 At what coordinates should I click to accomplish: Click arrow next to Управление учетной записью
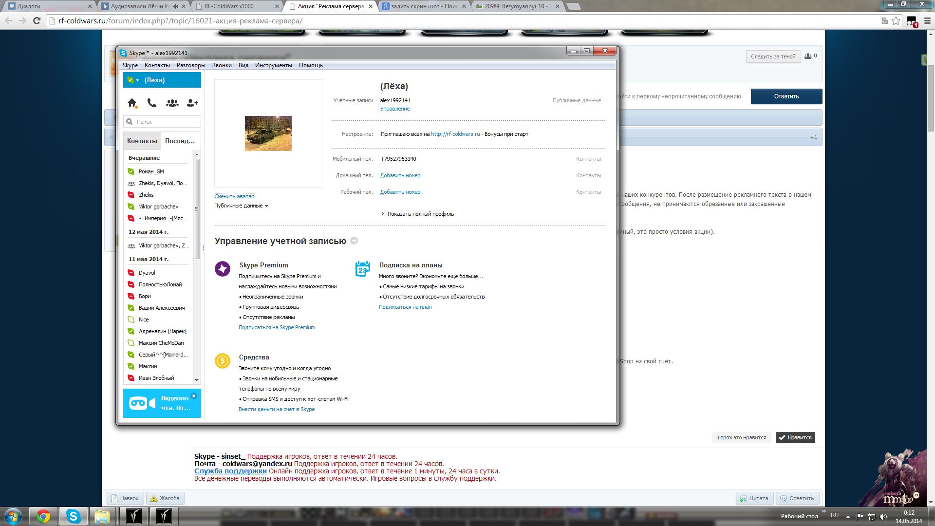click(354, 241)
